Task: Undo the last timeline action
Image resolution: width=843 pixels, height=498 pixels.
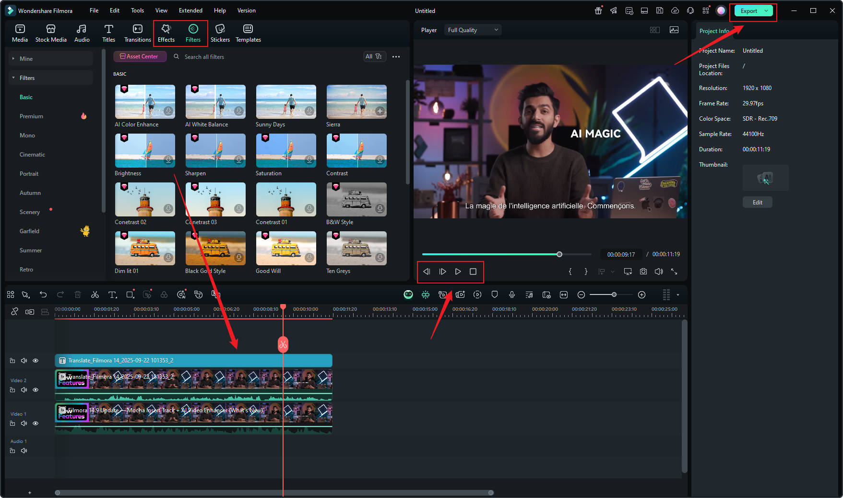Action: (x=43, y=294)
